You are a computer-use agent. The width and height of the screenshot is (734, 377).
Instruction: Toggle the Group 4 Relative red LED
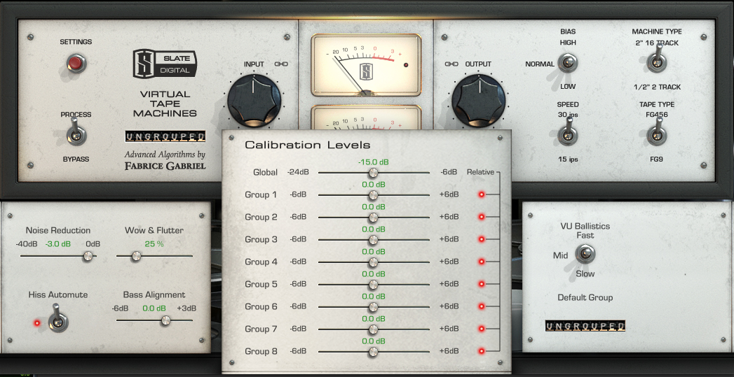[481, 262]
